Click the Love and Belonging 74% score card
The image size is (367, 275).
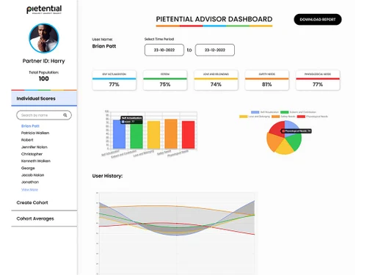click(x=216, y=80)
